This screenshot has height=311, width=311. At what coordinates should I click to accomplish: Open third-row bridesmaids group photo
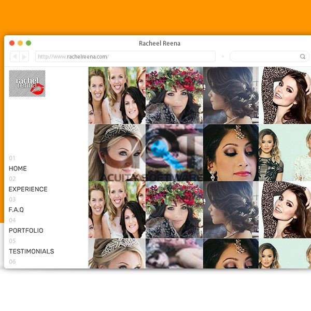click(x=117, y=209)
